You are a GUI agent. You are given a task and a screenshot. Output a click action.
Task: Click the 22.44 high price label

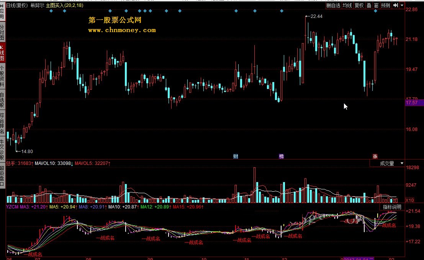[x=316, y=16]
